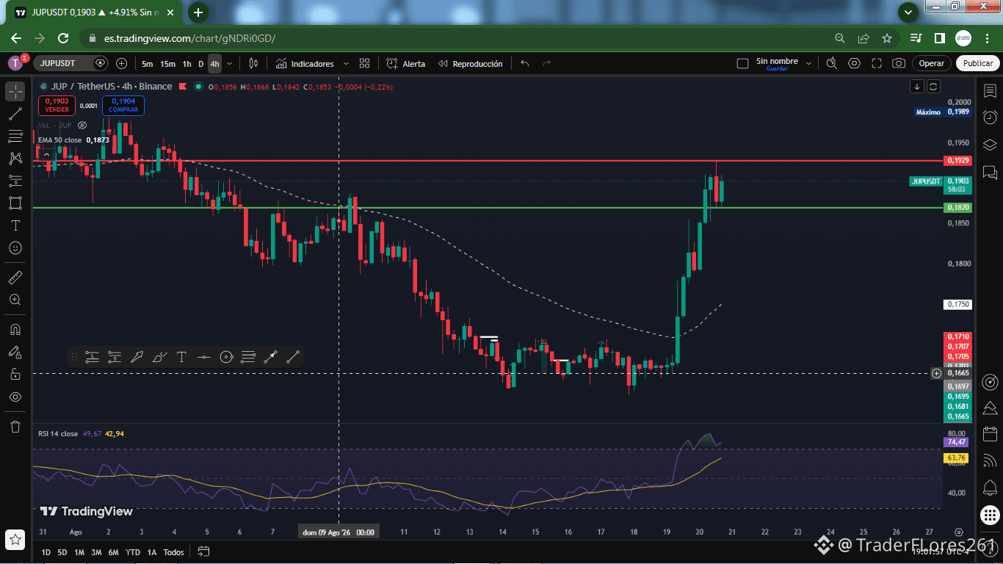Screen dimensions: 1003x564
Task: Select the Text annotation tool in left sidebar
Action: coord(15,225)
